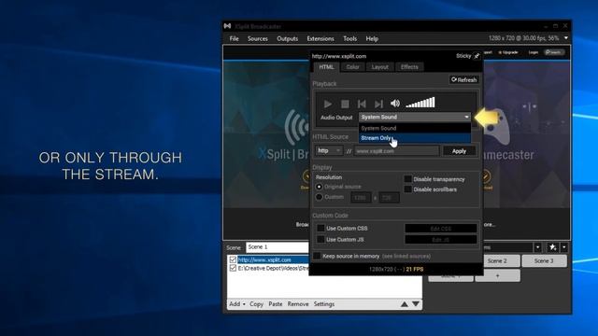Switch to the Color tab
598x336 pixels.
(x=352, y=67)
